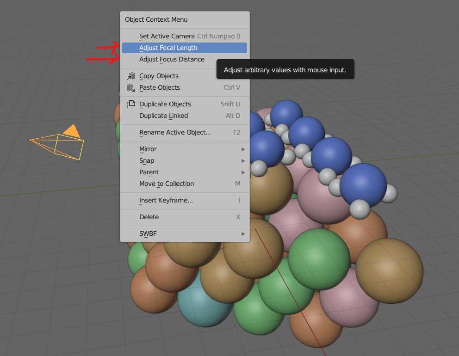Click the Parent submenu arrow

[x=243, y=172]
